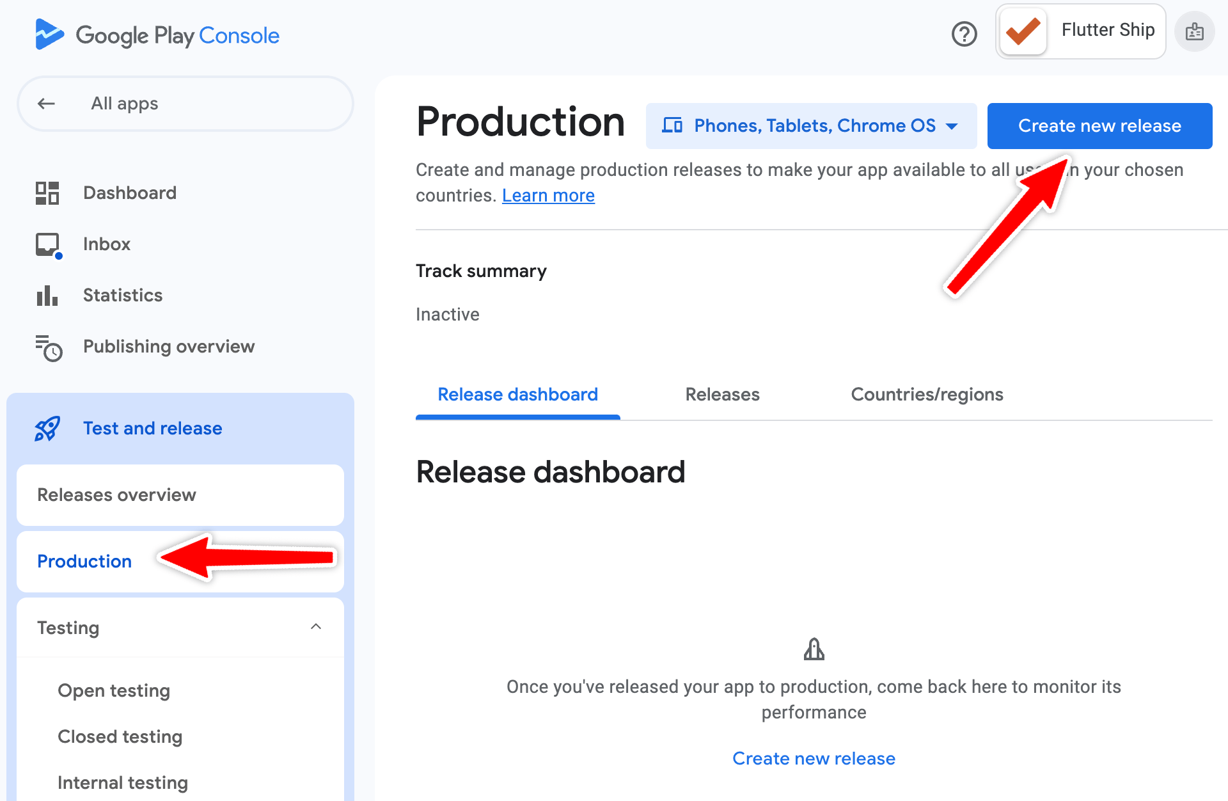This screenshot has height=801, width=1228.
Task: Open Releases overview in sidebar
Action: (180, 495)
